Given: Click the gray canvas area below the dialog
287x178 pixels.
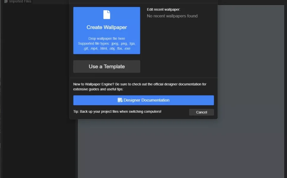Looking at the screenshot, I should pos(178,148).
